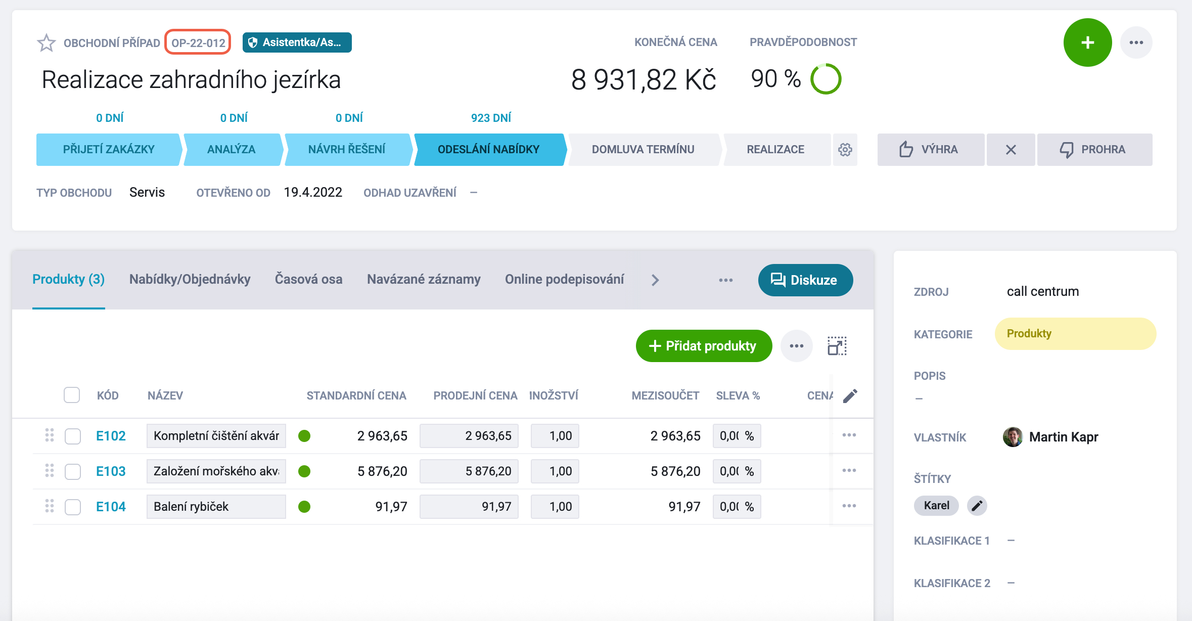Open row options for Balení rybiček
1192x621 pixels.
click(849, 506)
